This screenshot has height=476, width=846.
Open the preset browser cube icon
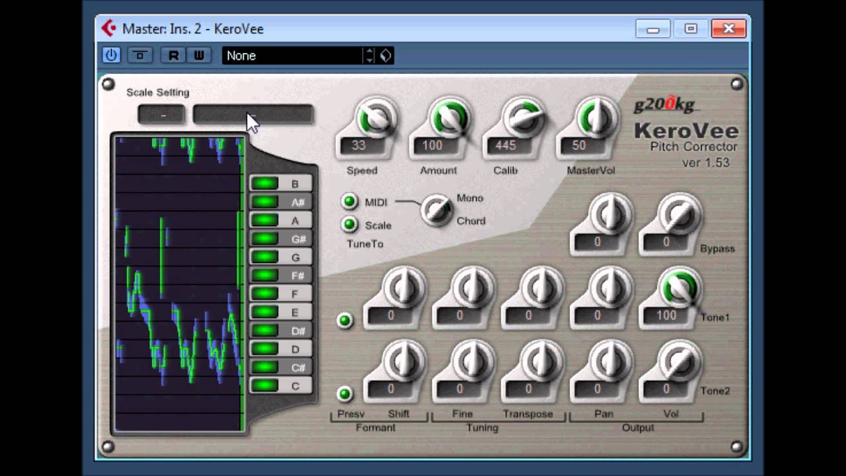(385, 56)
